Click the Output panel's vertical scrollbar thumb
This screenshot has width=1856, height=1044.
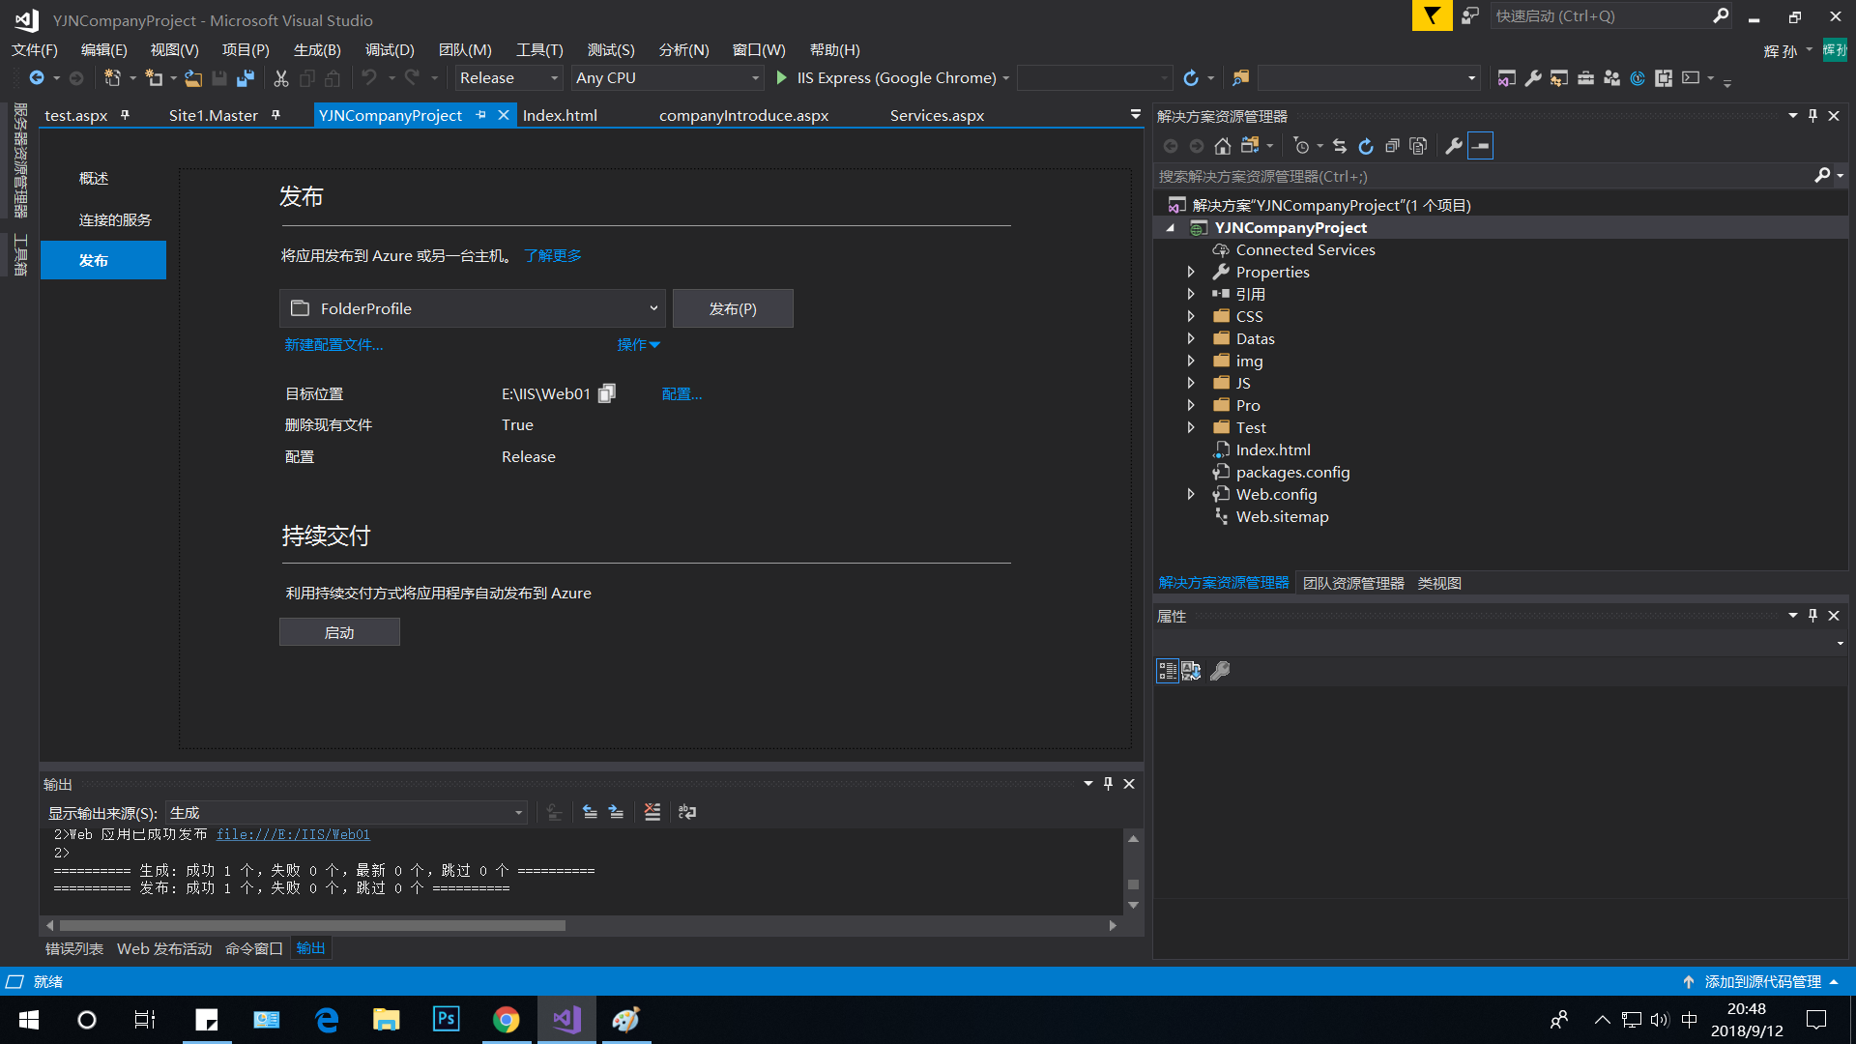1134,884
